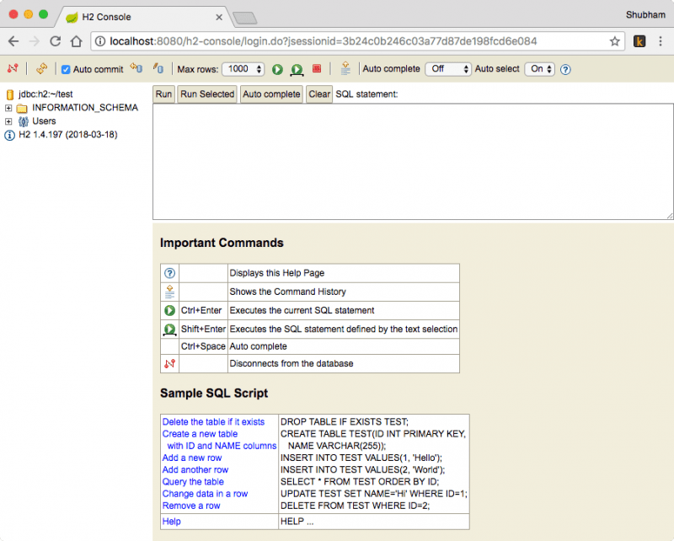The height and width of the screenshot is (541, 674).
Task: Open Command History from the toolbar icon
Action: tap(345, 68)
